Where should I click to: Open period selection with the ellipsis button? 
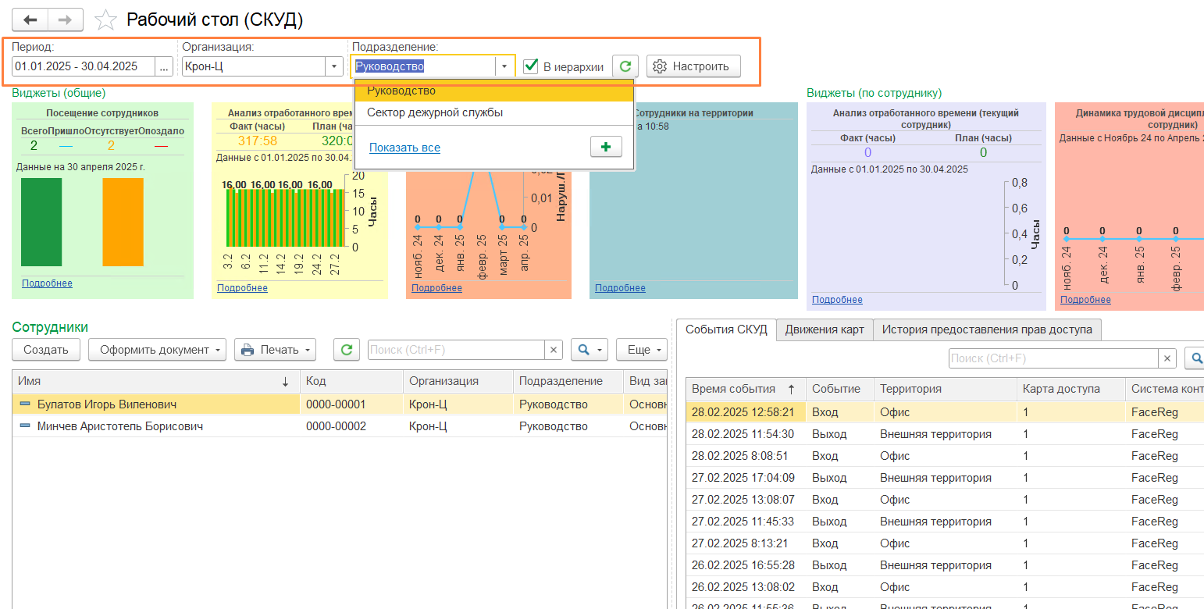point(164,67)
